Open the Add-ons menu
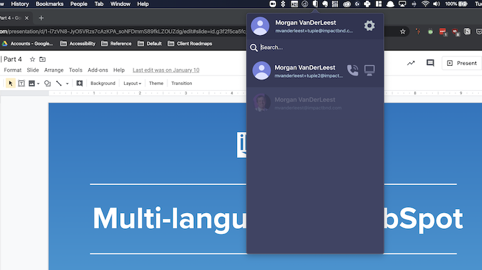Viewport: 482px width, 270px height. [x=98, y=70]
